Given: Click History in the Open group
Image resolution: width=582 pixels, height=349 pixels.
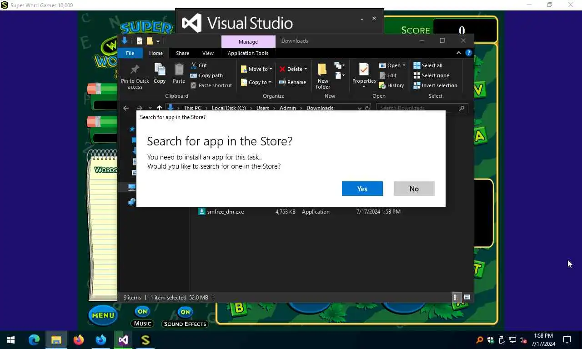Looking at the screenshot, I should (391, 85).
